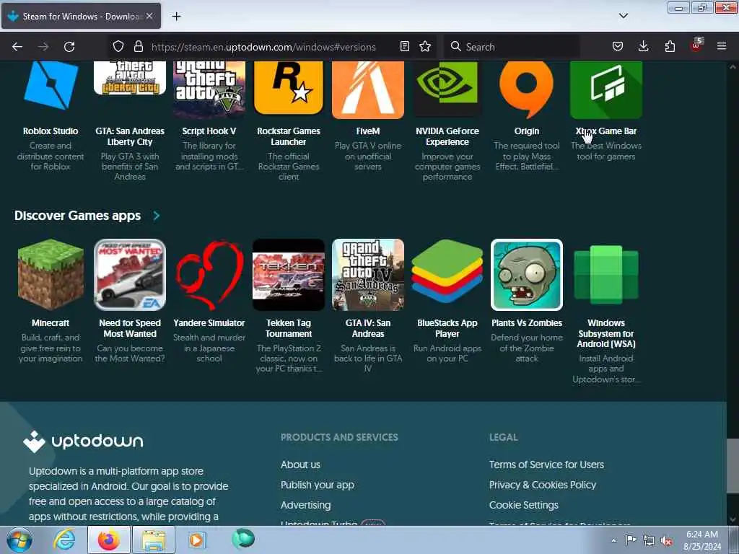Image resolution: width=739 pixels, height=554 pixels.
Task: Open the Rockstar Games Launcher icon
Action: pos(289,88)
